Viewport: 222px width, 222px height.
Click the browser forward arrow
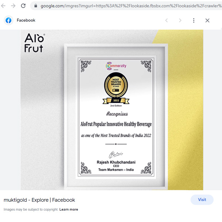(13, 6)
